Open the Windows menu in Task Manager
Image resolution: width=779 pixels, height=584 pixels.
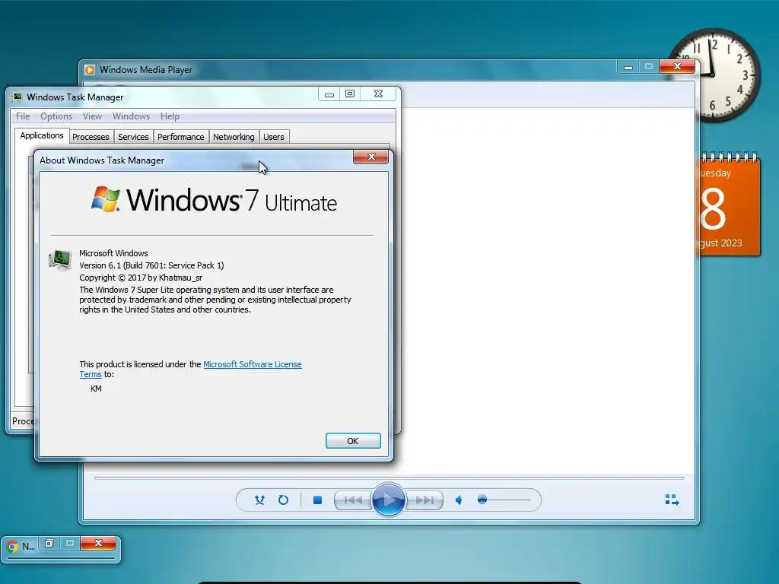[x=131, y=116]
